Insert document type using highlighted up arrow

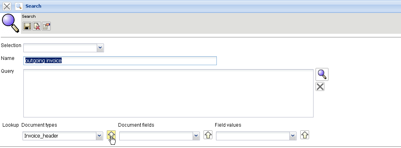click(x=111, y=135)
